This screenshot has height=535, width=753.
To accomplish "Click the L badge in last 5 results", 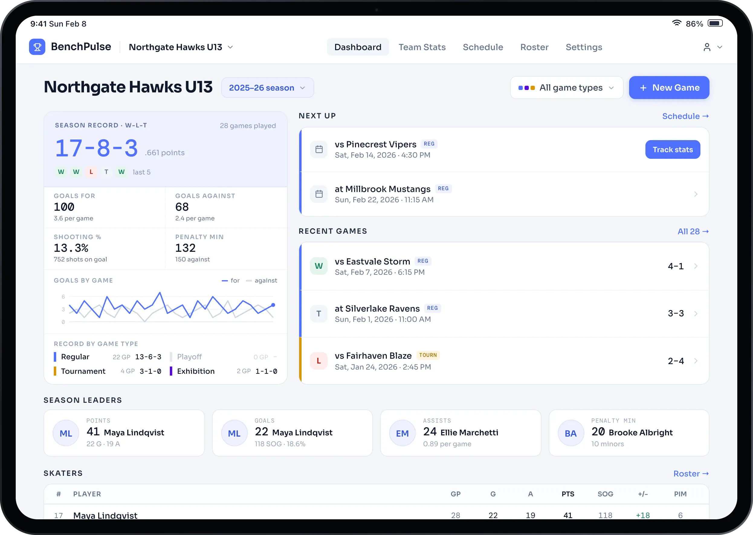I will tap(91, 172).
